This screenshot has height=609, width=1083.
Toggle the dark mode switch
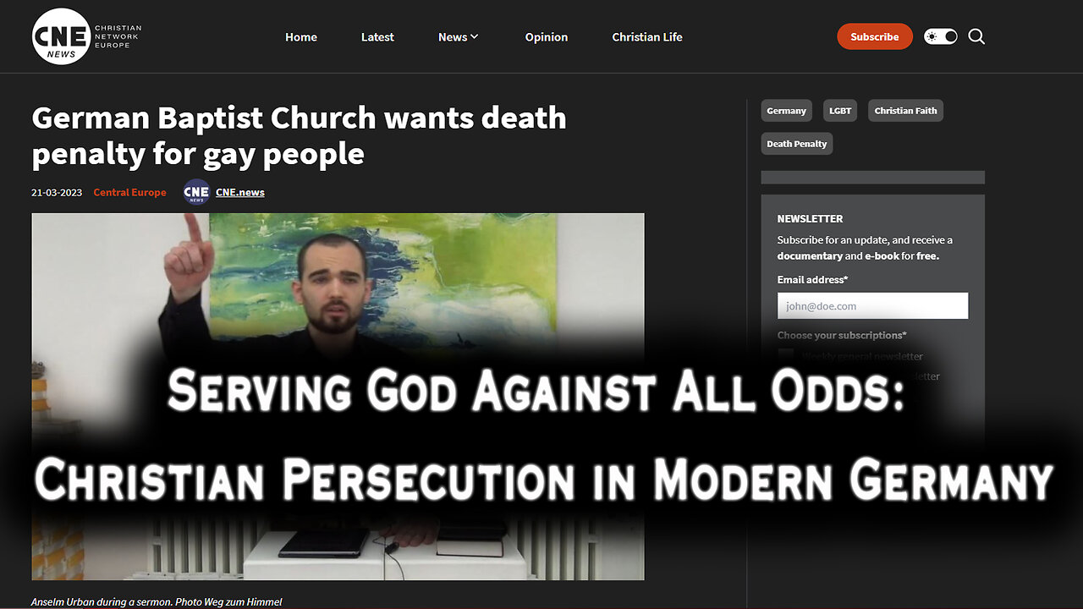(x=940, y=36)
